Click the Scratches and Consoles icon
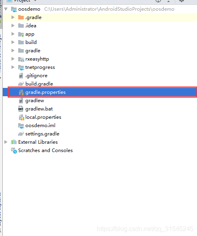 (x=14, y=150)
